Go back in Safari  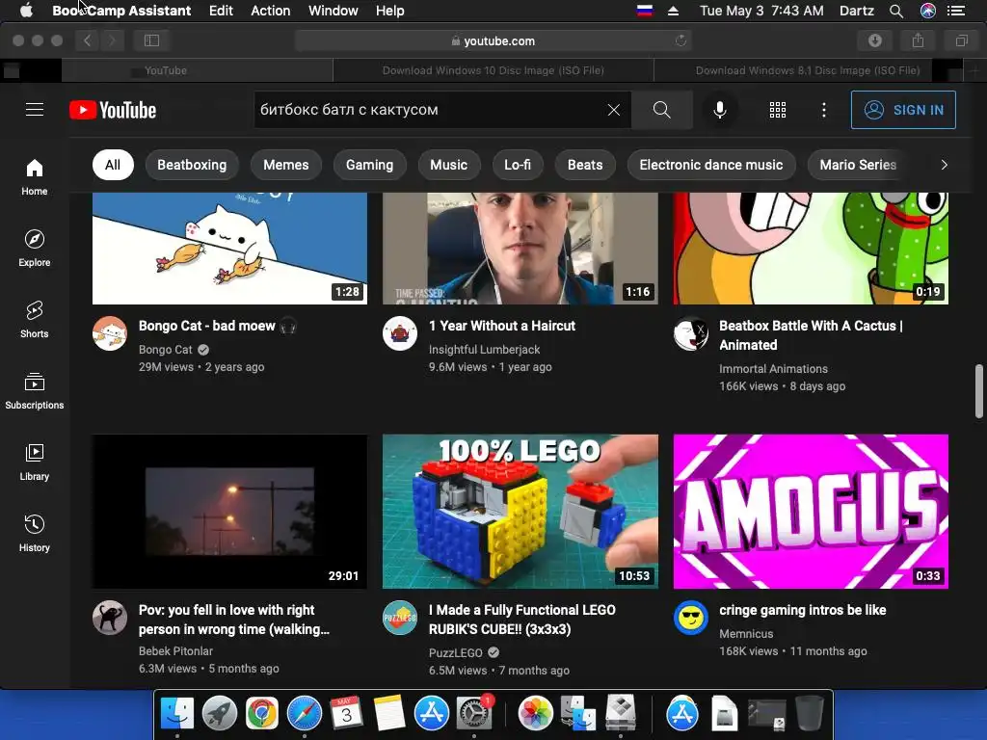click(88, 40)
